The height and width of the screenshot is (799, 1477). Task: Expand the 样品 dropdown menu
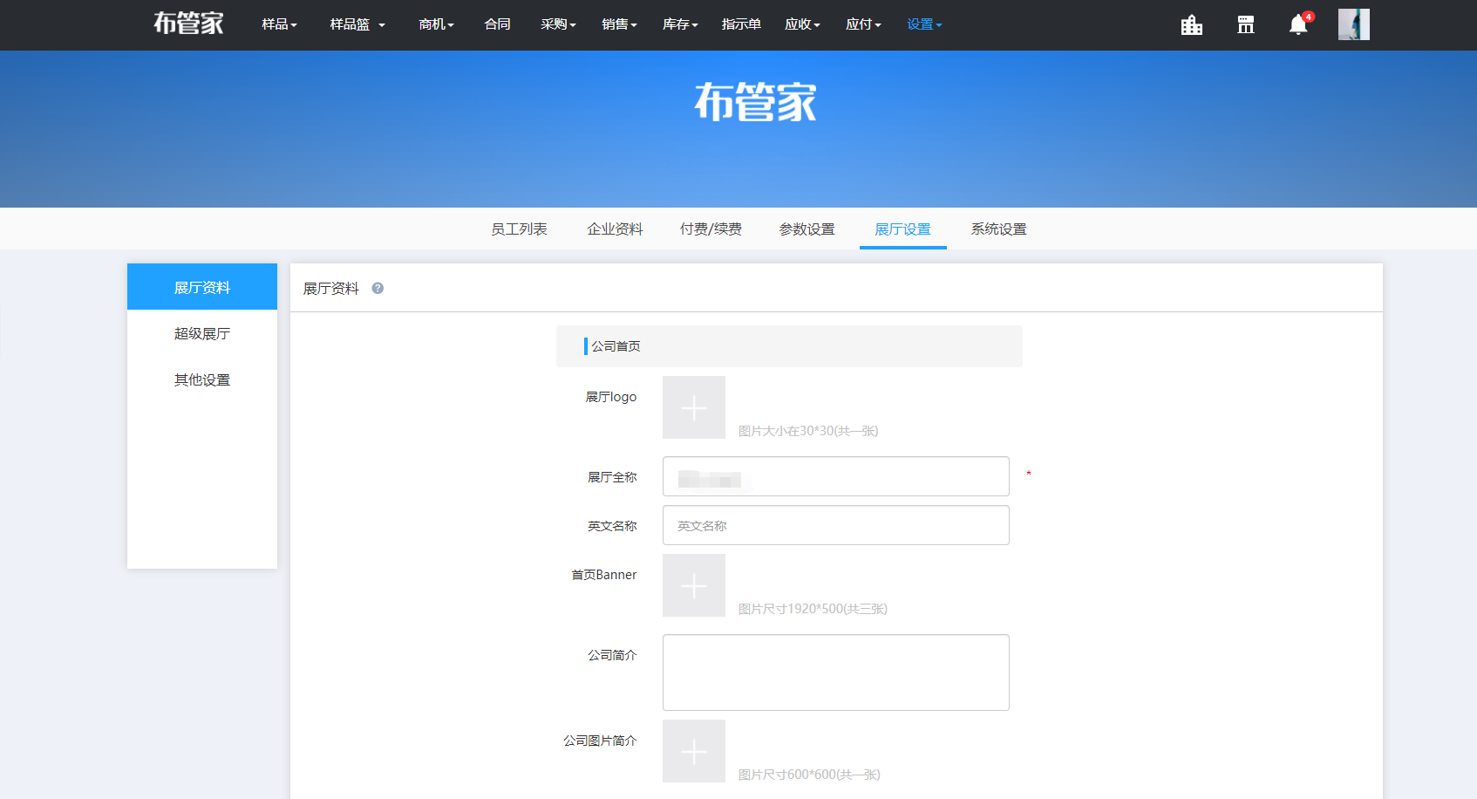pyautogui.click(x=279, y=24)
